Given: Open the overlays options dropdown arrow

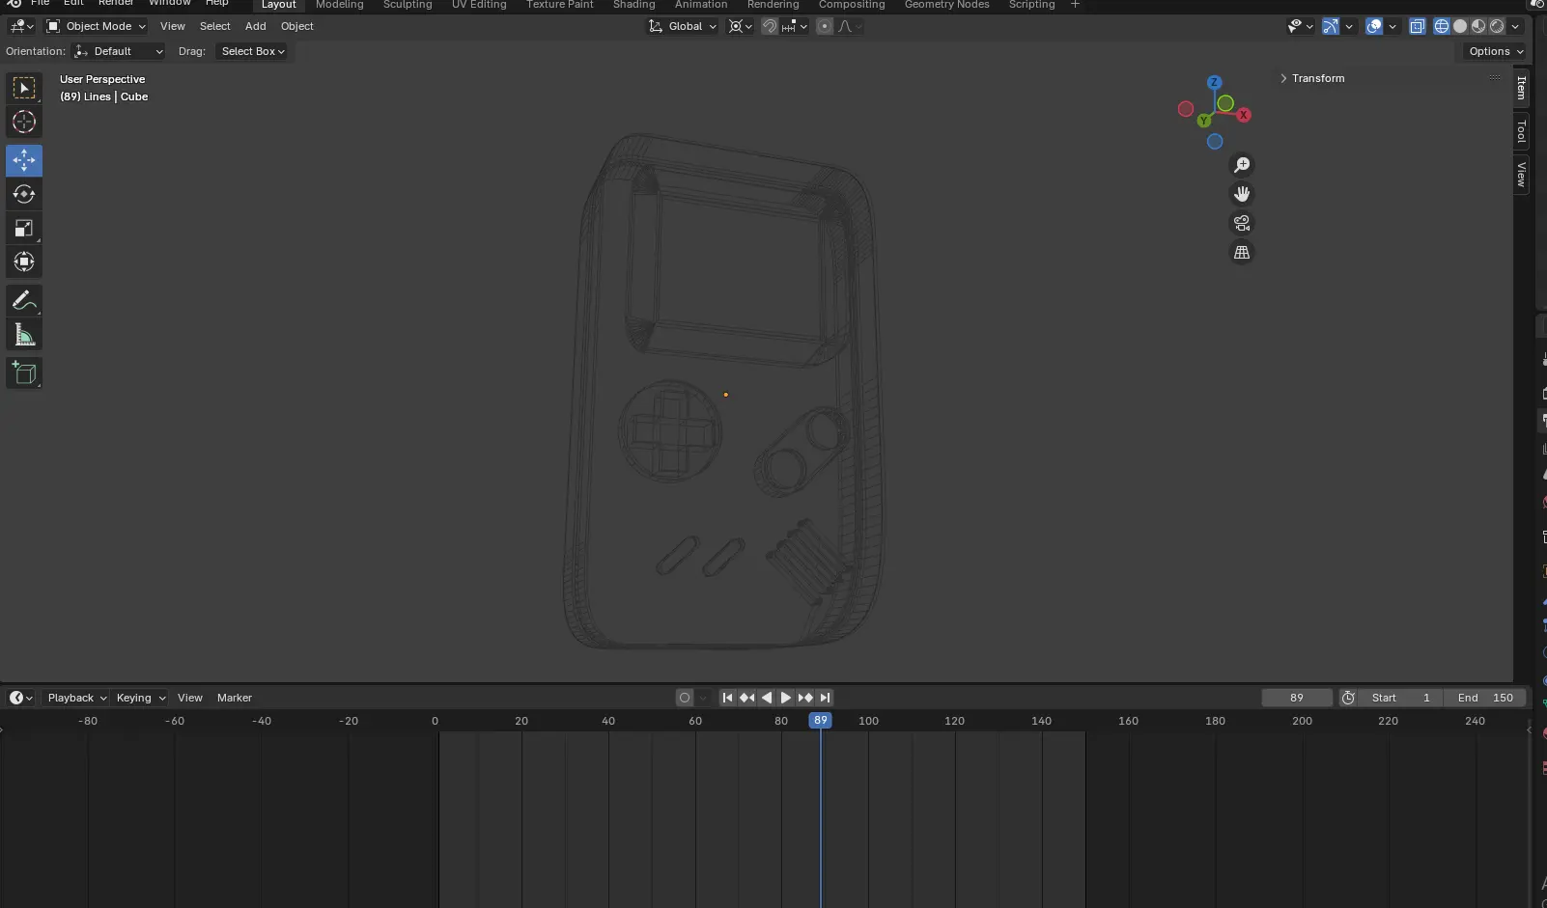Looking at the screenshot, I should pos(1392,26).
